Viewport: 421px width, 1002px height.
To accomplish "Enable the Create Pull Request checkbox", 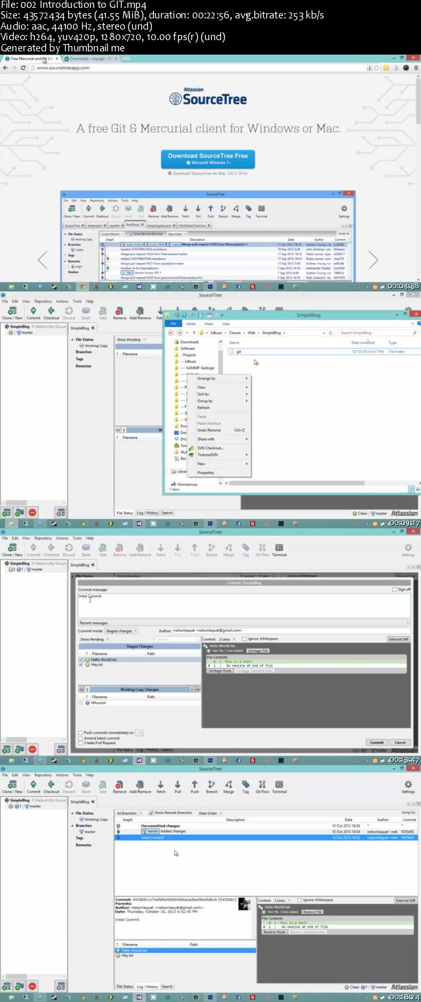I will click(x=80, y=742).
